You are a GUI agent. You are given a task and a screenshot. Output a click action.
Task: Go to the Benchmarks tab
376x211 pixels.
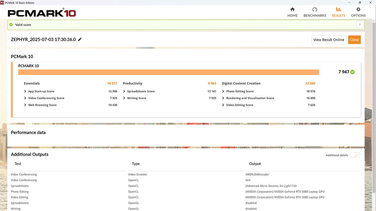(x=315, y=12)
